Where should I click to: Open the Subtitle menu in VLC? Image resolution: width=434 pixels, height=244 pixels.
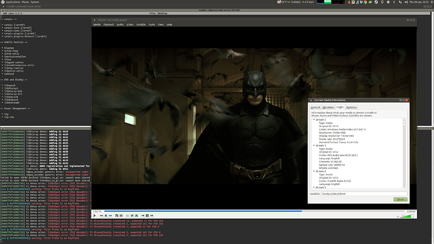(x=141, y=25)
